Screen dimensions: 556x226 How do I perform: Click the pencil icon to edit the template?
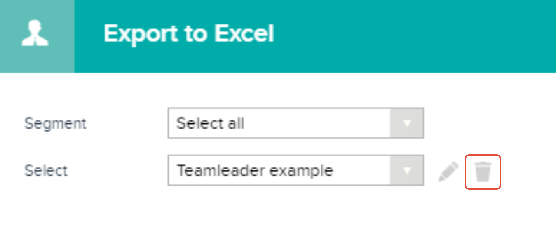pos(448,172)
